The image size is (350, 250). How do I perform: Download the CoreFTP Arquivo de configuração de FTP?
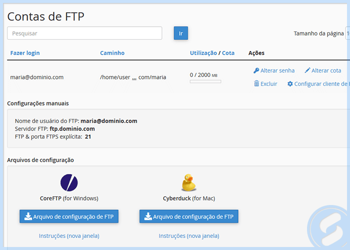69,216
